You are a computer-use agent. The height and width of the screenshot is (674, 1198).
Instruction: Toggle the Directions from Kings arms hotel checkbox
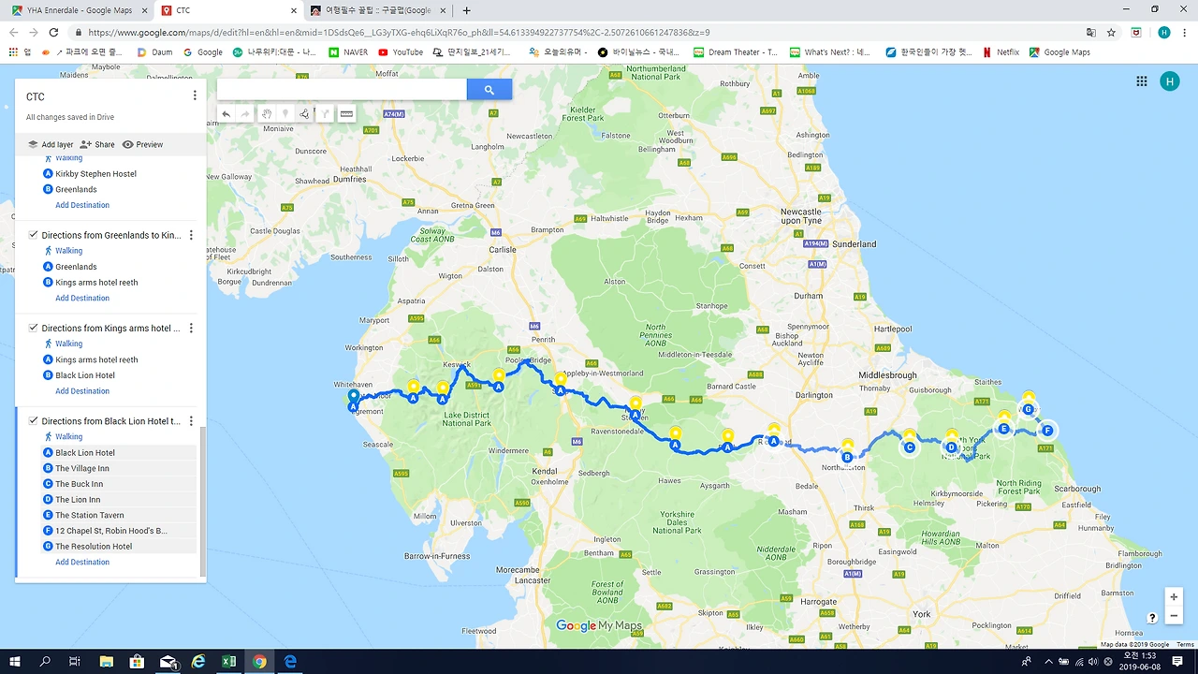pyautogui.click(x=33, y=328)
